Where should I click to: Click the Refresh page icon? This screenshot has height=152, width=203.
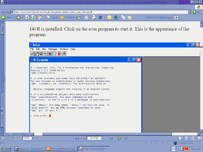click(x=34, y=17)
